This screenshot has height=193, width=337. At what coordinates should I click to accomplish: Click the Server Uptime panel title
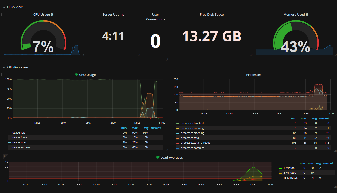click(113, 15)
